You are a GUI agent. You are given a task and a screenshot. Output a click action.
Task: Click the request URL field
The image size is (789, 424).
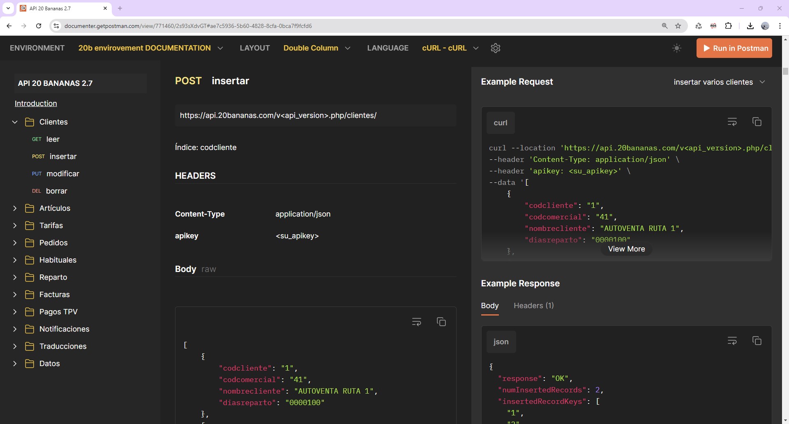point(316,115)
